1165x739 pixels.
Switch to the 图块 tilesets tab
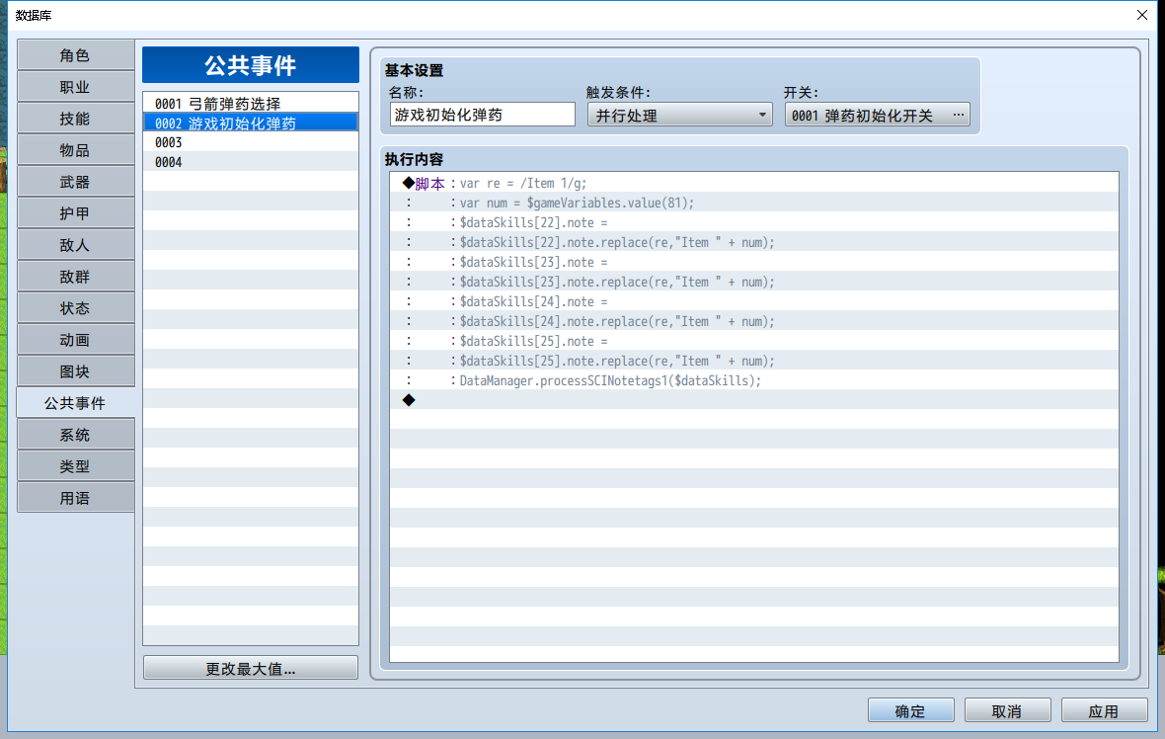(x=75, y=371)
